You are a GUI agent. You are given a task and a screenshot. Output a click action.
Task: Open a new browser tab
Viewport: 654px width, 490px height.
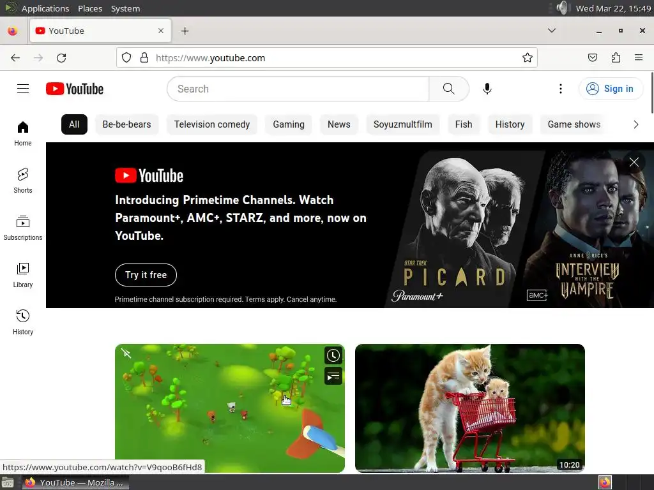click(x=185, y=31)
